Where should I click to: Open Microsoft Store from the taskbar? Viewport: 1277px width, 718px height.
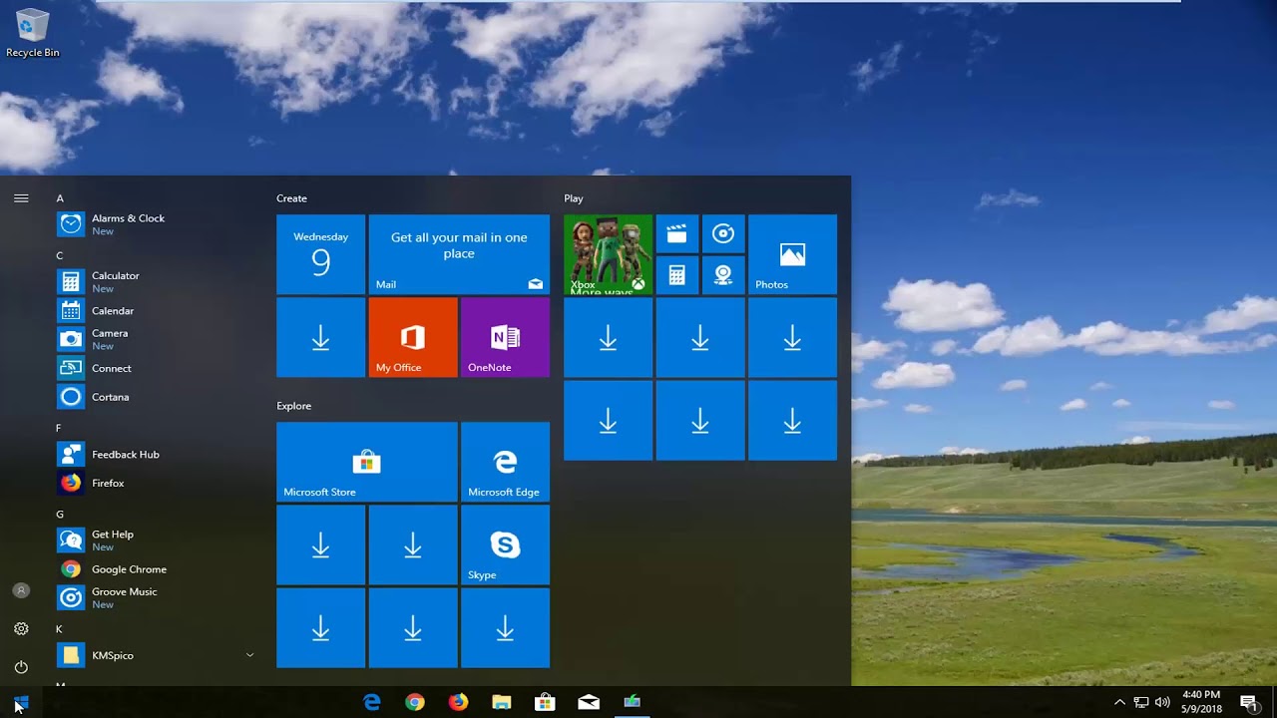pyautogui.click(x=545, y=702)
